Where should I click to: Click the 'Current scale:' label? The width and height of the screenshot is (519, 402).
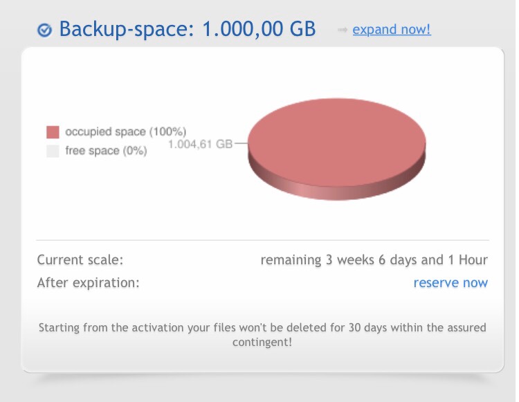click(80, 259)
